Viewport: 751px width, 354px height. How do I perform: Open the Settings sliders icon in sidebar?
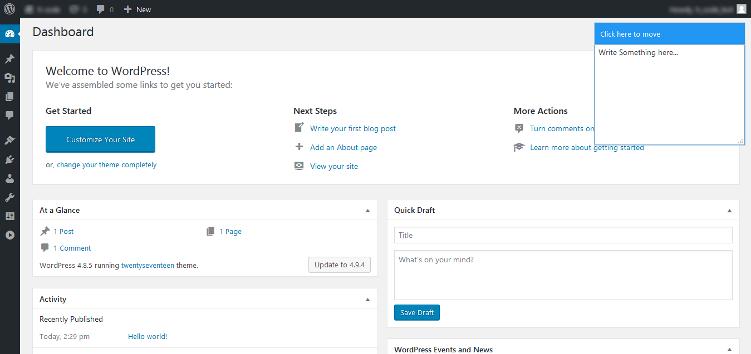point(9,216)
